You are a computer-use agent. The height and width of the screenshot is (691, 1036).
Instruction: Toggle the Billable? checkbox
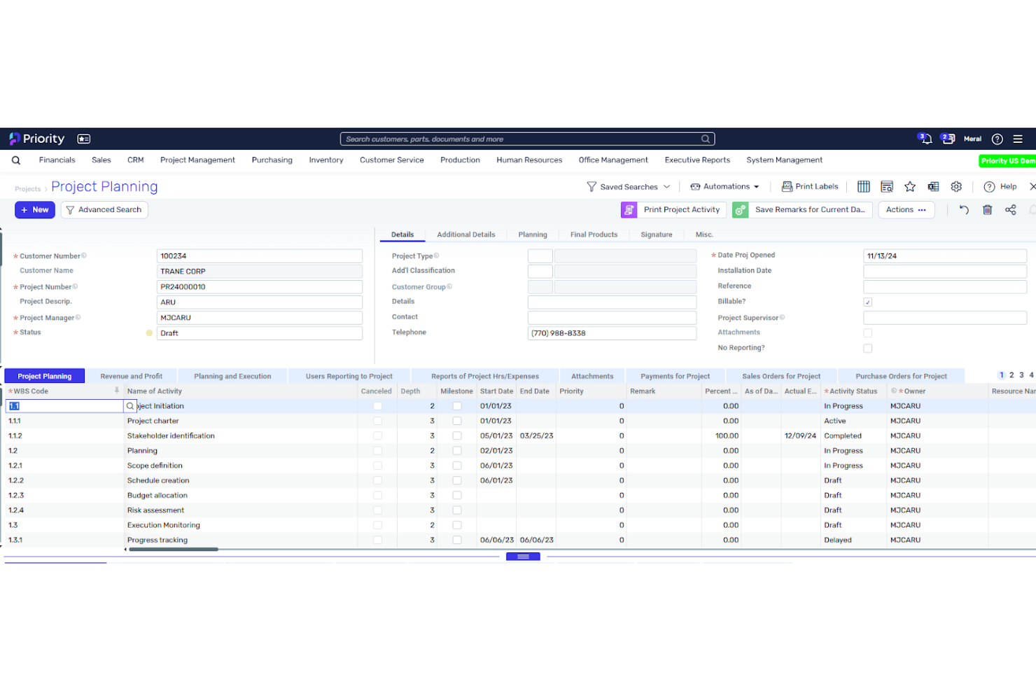(x=867, y=302)
